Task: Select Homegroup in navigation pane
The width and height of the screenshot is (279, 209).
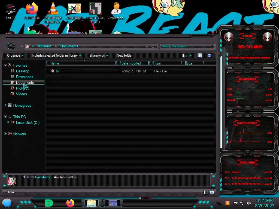Action: point(22,105)
